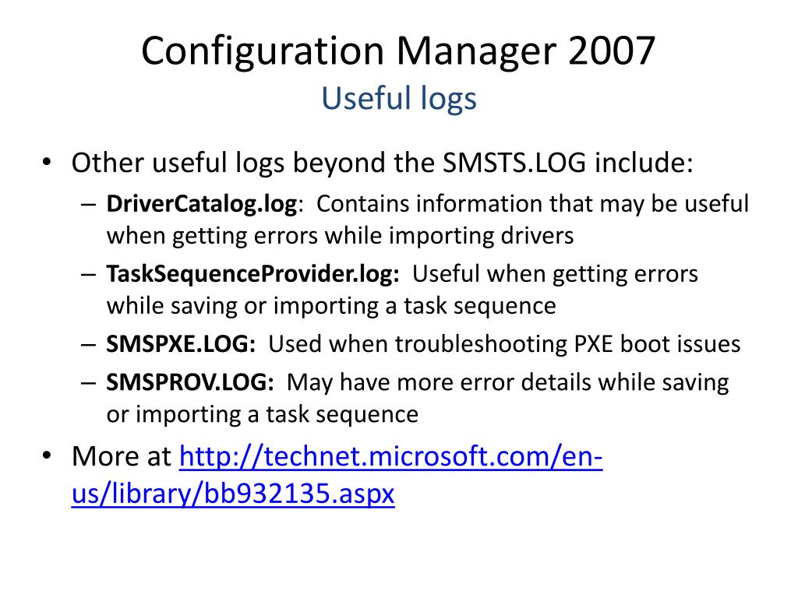Click the DriverCatalog.log bold term
798x598 pixels.
pyautogui.click(x=202, y=205)
